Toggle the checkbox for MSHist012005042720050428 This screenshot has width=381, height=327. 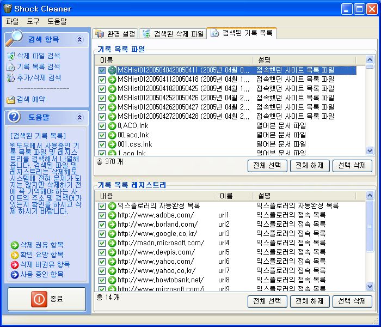point(102,117)
